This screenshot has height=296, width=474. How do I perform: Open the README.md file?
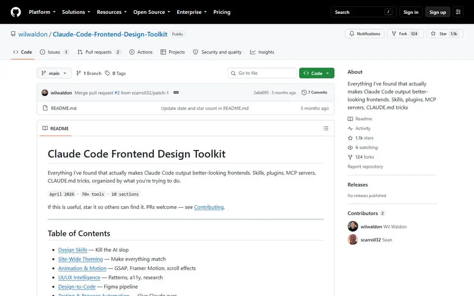(64, 108)
